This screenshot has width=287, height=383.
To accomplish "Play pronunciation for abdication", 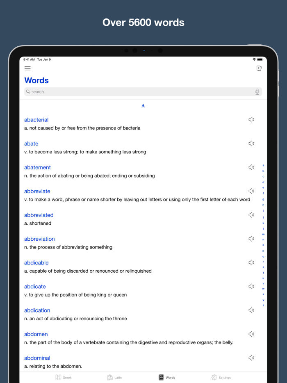I will (x=251, y=310).
